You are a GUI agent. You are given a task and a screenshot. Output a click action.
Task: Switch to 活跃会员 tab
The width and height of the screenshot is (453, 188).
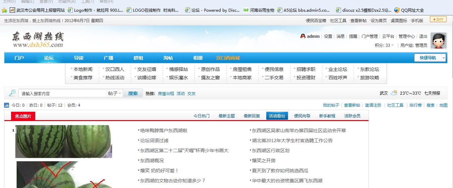tap(352, 116)
